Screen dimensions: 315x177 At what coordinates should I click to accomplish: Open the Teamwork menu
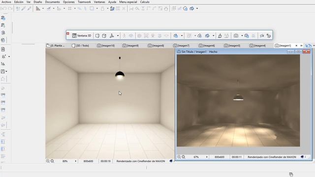(x=84, y=2)
